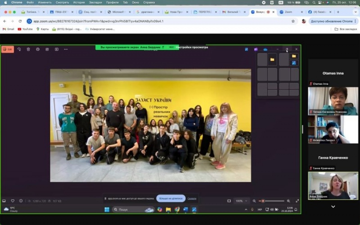Click the rotate image icon

19,49
